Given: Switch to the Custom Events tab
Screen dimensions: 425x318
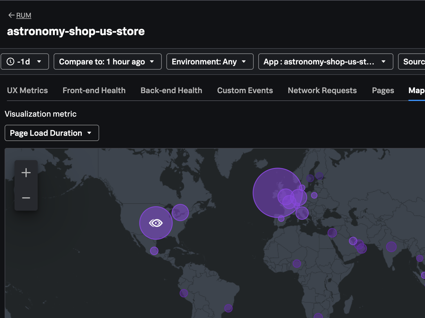Looking at the screenshot, I should (x=245, y=90).
